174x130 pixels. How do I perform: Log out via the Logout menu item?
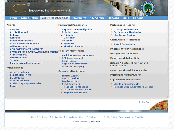tap(138, 18)
